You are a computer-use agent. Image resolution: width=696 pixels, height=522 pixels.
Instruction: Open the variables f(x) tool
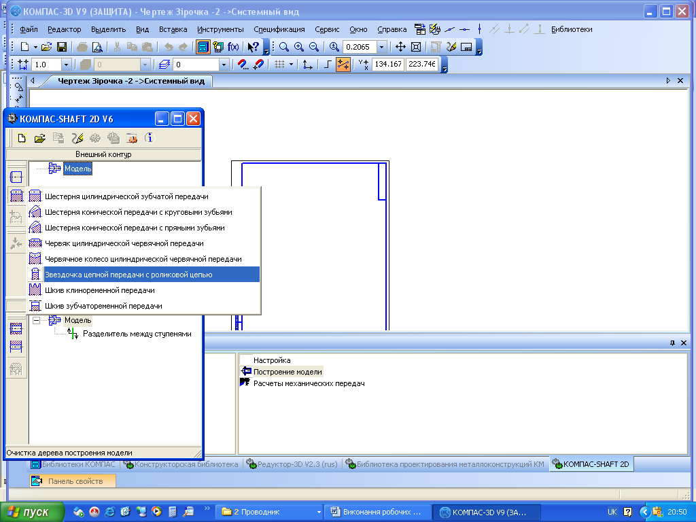(x=233, y=47)
